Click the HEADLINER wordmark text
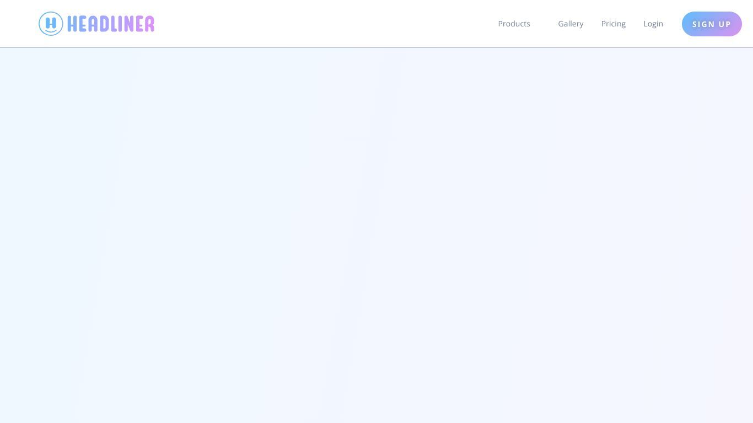753x423 pixels. click(x=111, y=24)
